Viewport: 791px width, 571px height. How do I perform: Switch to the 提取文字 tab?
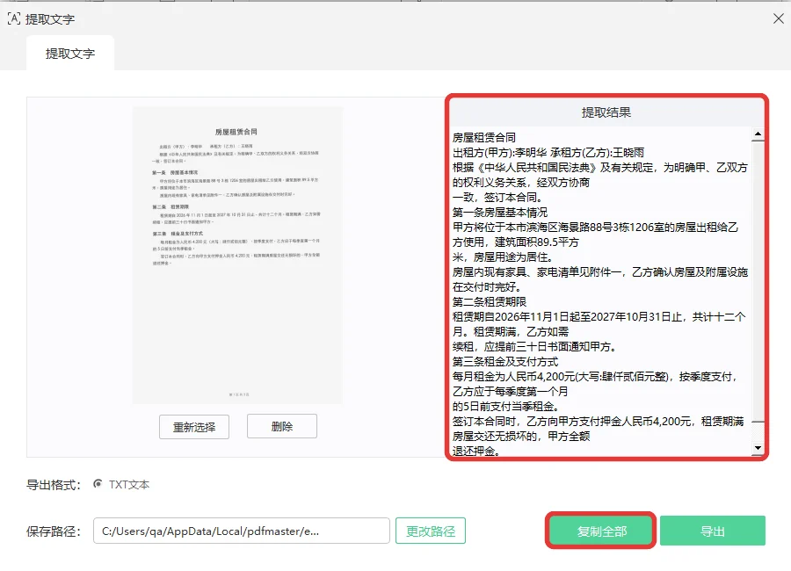point(70,54)
